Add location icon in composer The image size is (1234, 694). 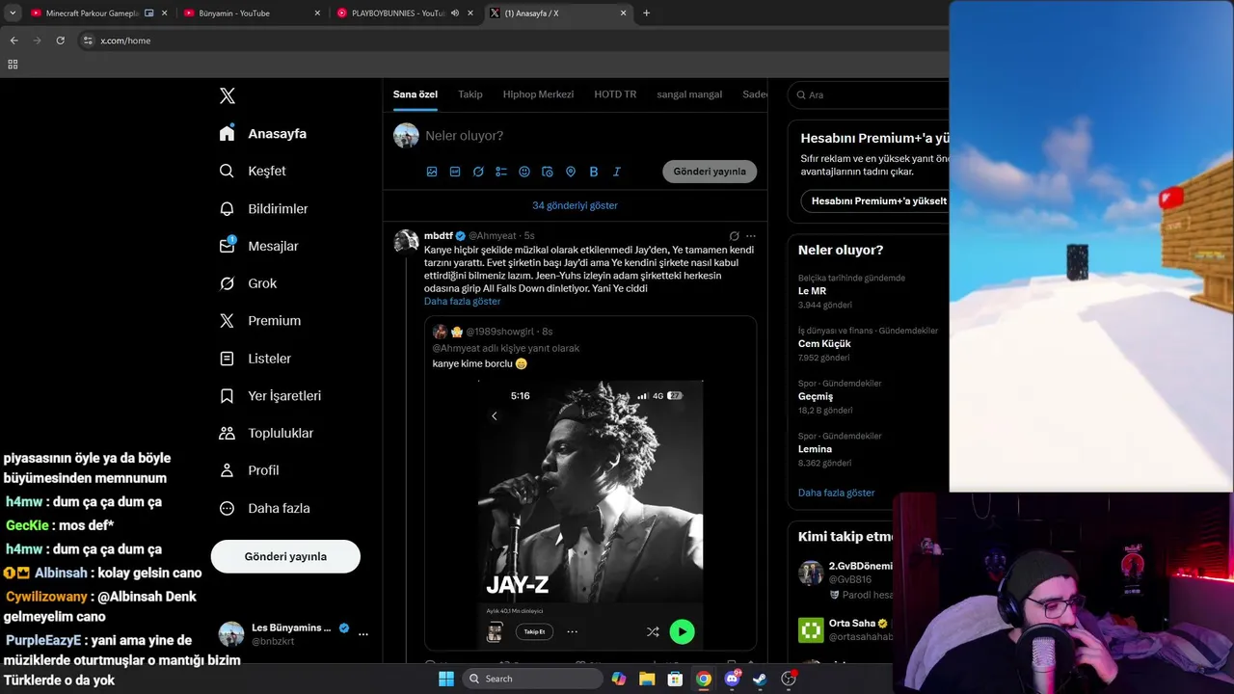[x=571, y=172]
